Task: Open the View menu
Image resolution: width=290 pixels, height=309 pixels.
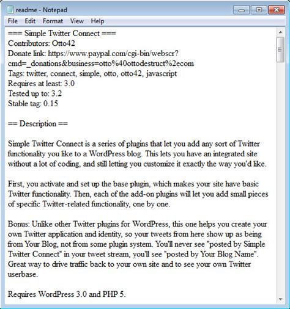Action: (77, 21)
